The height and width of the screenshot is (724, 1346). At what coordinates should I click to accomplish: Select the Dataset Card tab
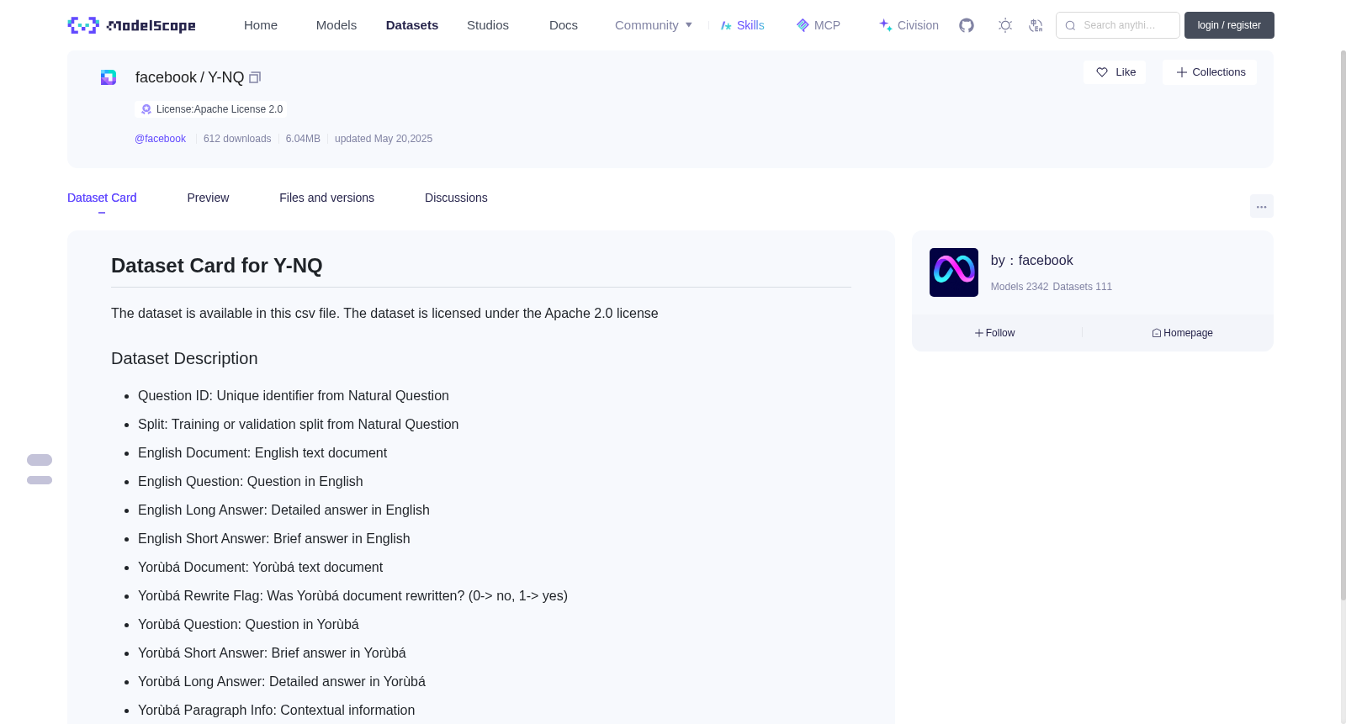[102, 198]
